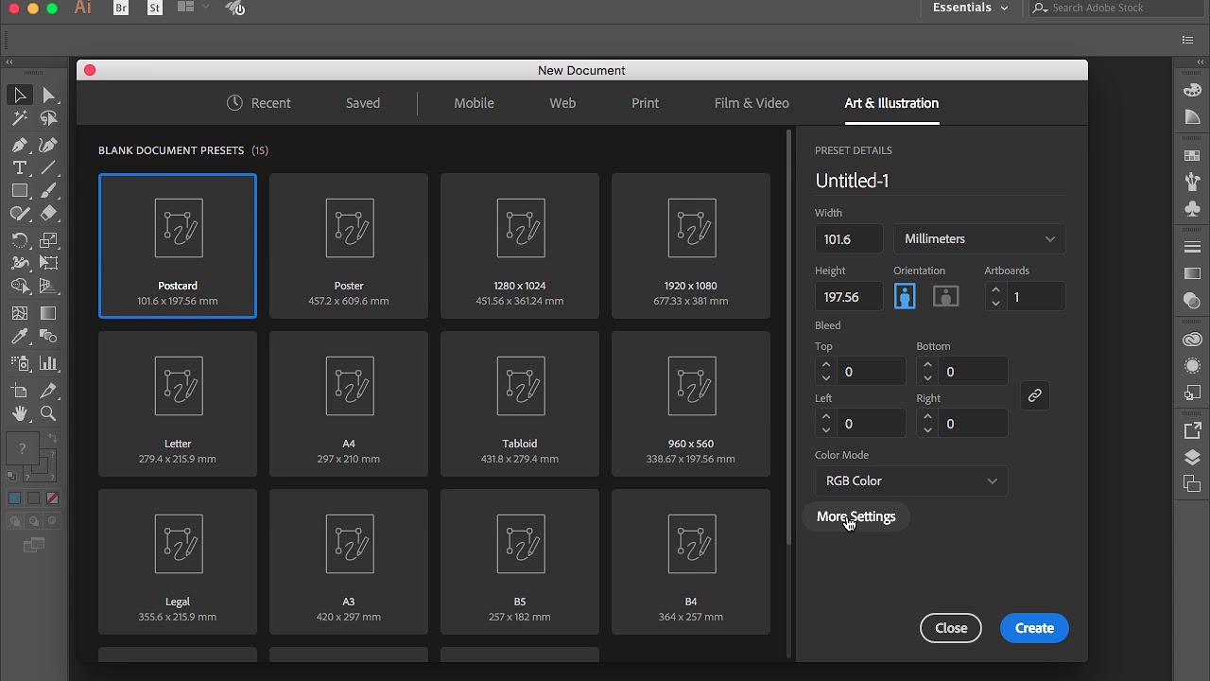Open the Essentials workspace dropdown
This screenshot has width=1210, height=681.
(970, 8)
